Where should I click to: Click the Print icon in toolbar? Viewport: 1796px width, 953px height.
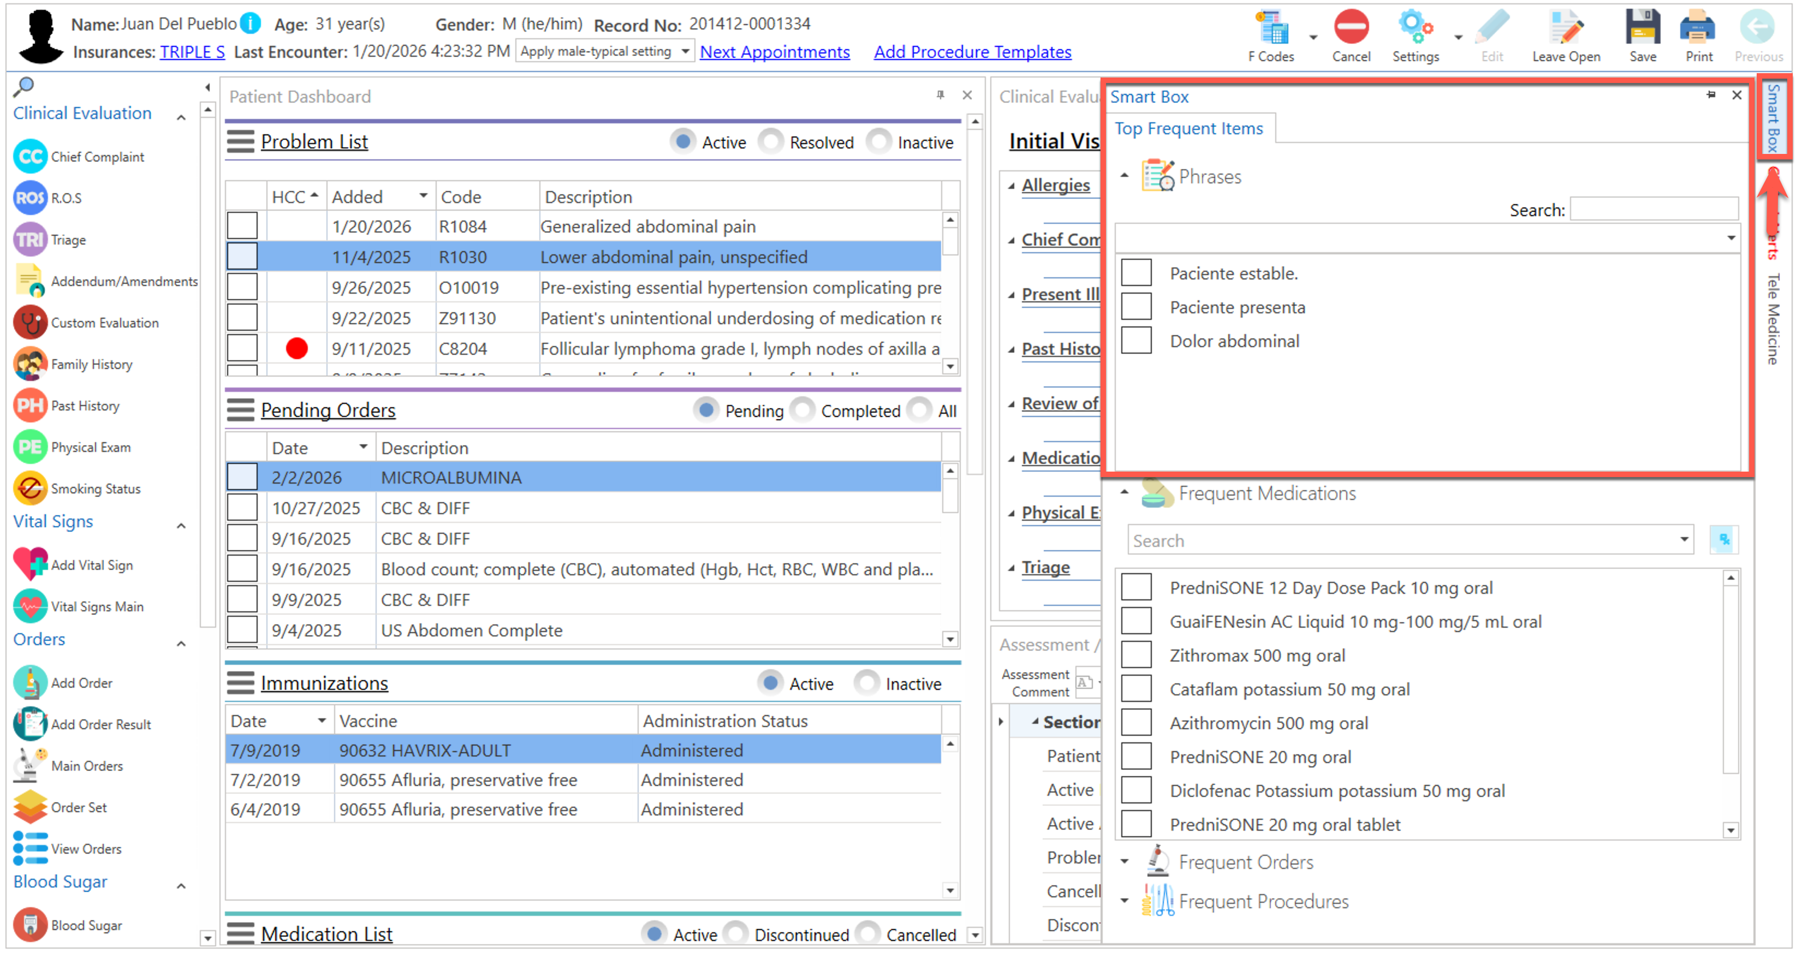pyautogui.click(x=1697, y=28)
